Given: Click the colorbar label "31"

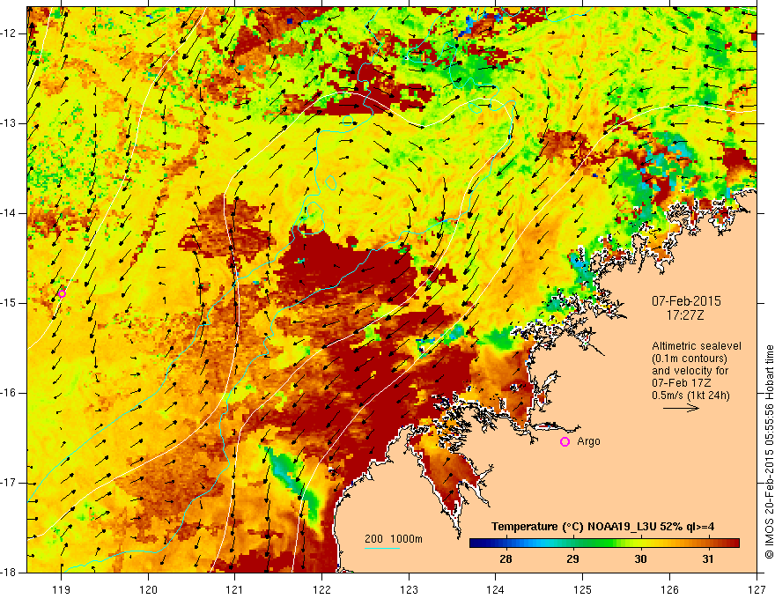Looking at the screenshot, I should 708,559.
